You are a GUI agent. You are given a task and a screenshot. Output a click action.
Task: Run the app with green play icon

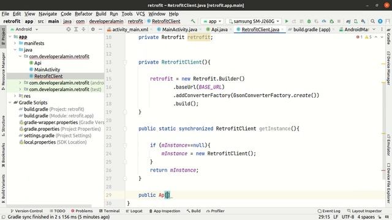(x=287, y=21)
